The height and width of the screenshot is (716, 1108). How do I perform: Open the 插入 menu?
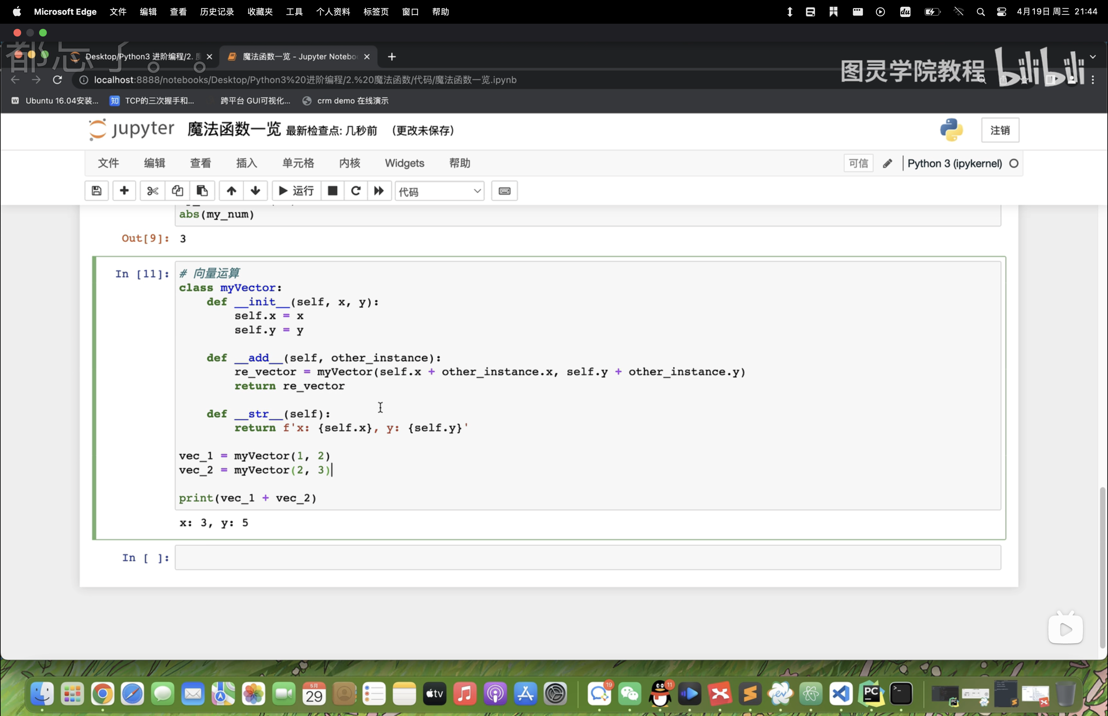click(247, 163)
